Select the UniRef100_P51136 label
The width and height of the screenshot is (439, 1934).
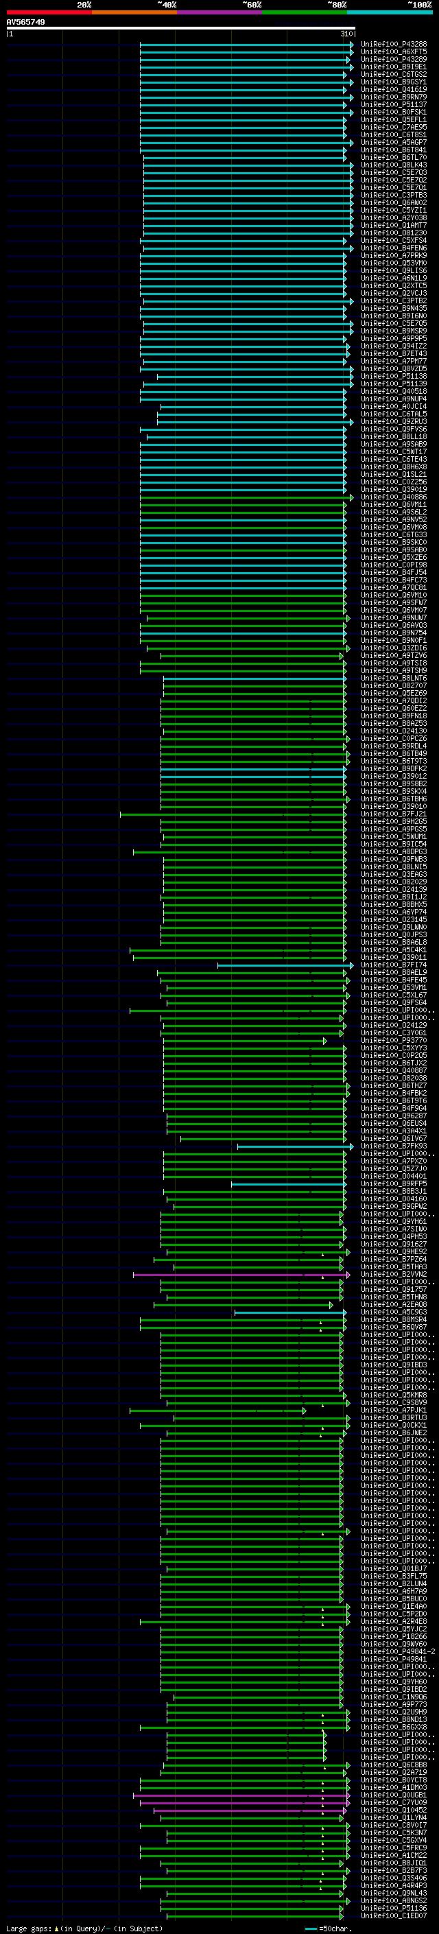[394, 1909]
